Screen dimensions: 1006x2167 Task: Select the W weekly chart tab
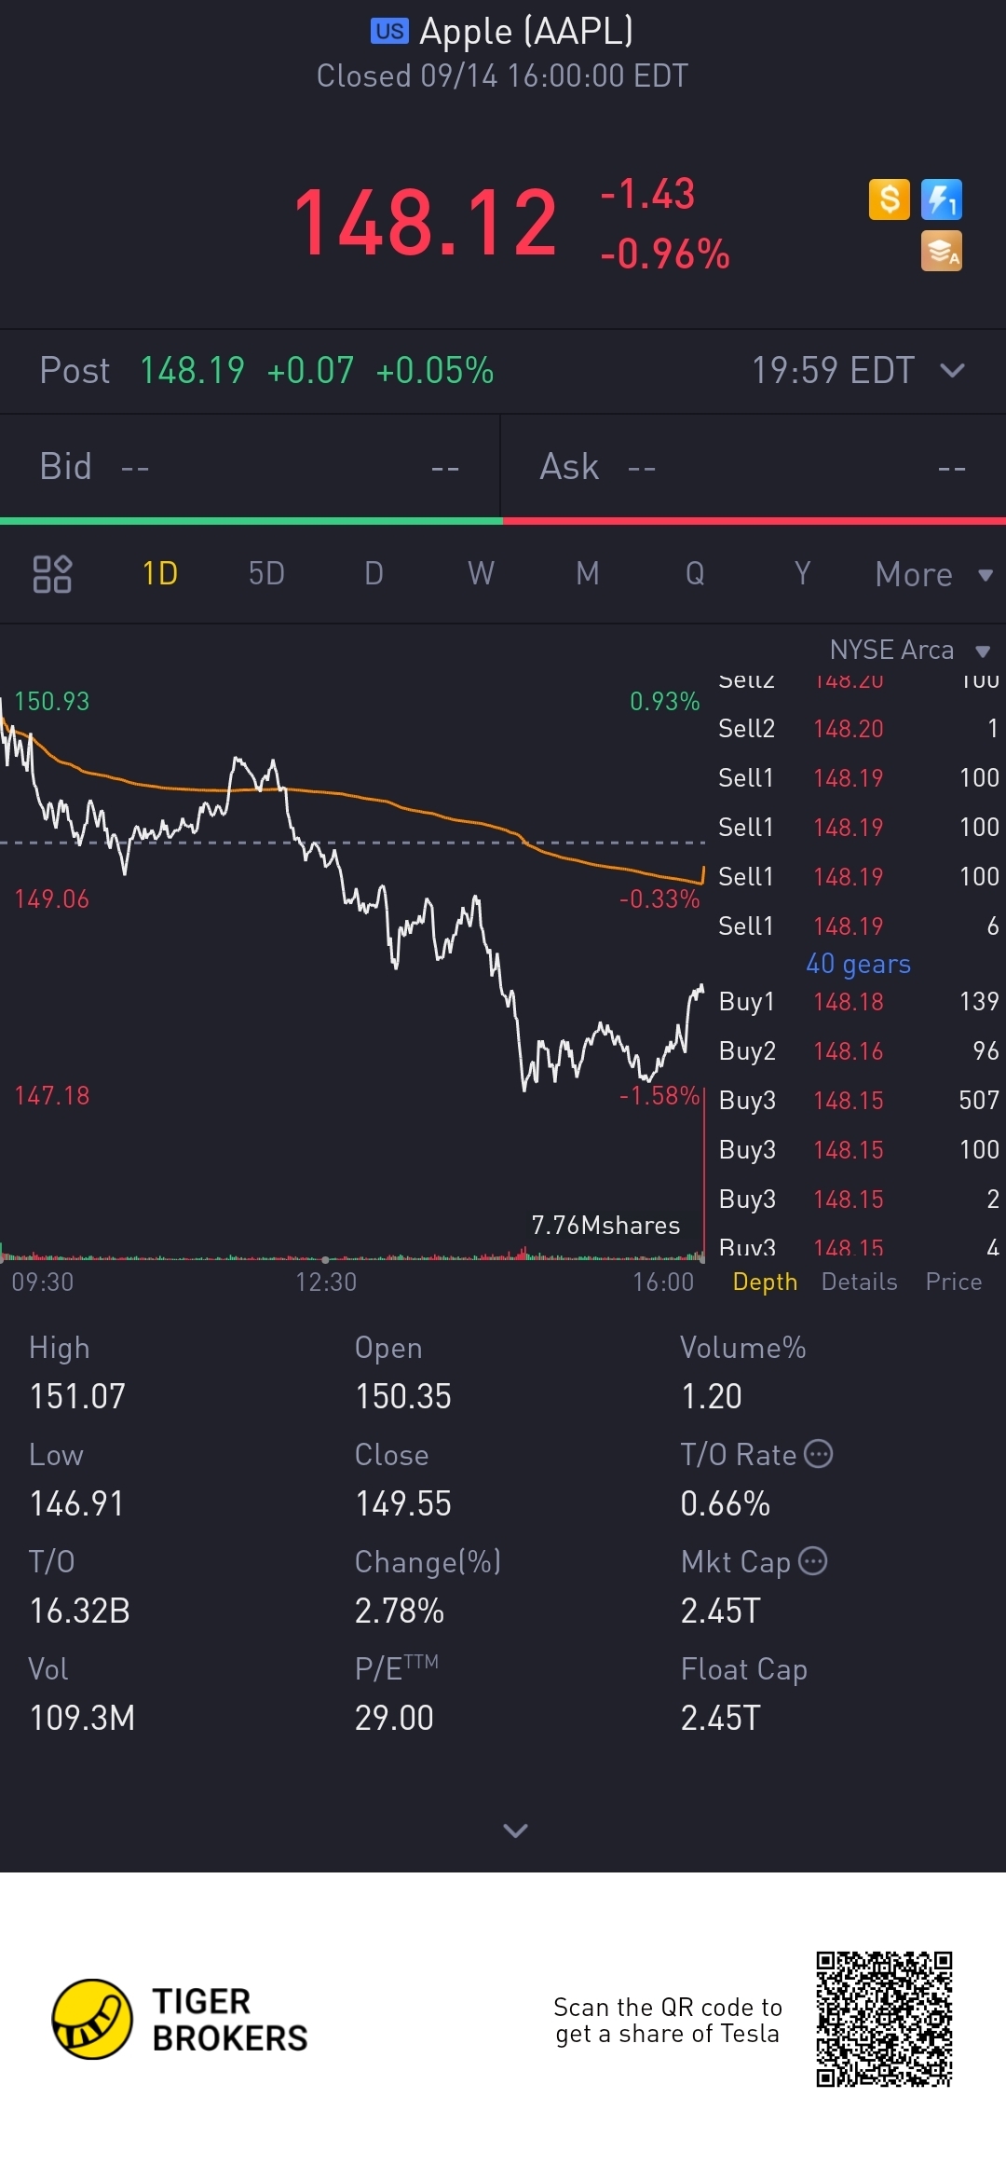[x=481, y=574]
